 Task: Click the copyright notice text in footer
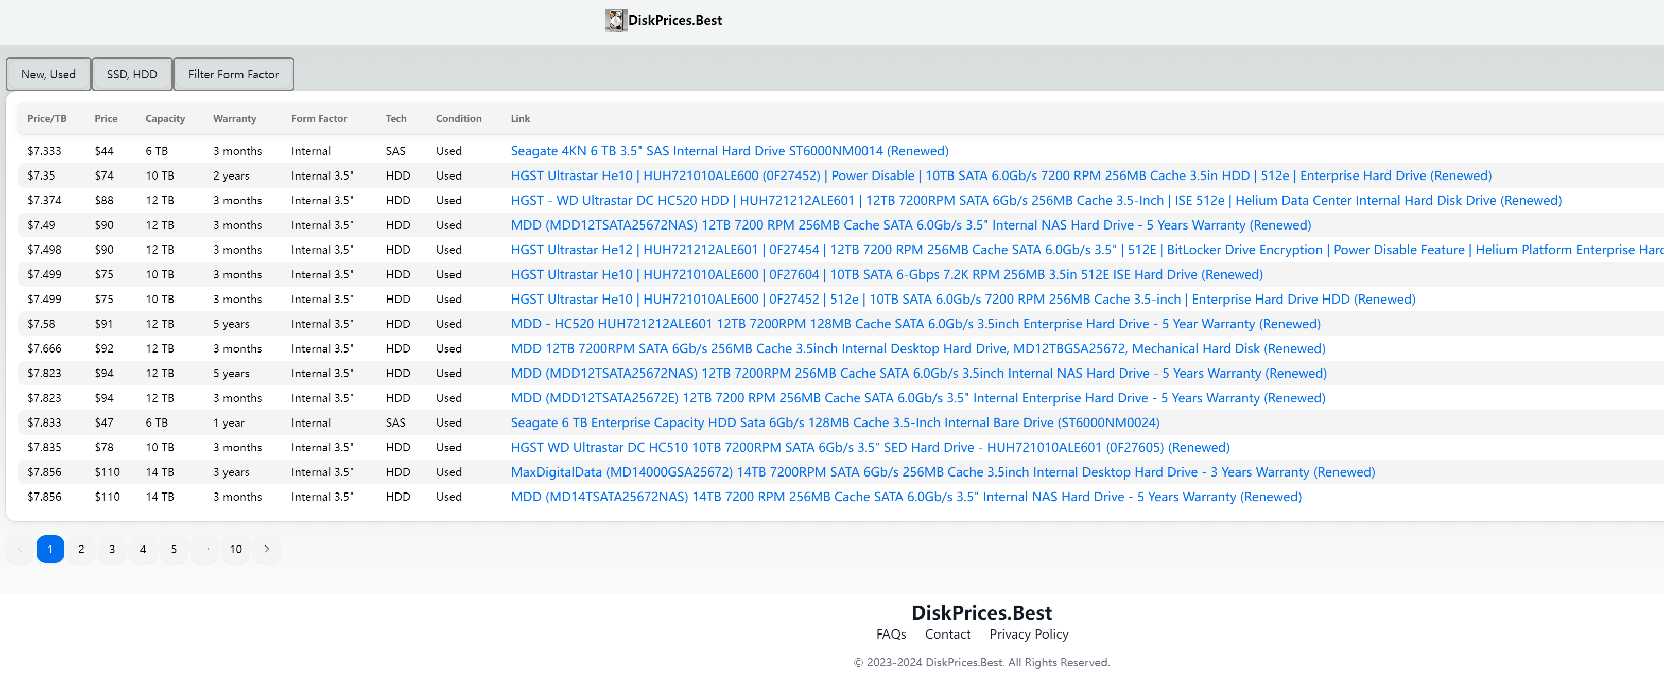coord(982,662)
